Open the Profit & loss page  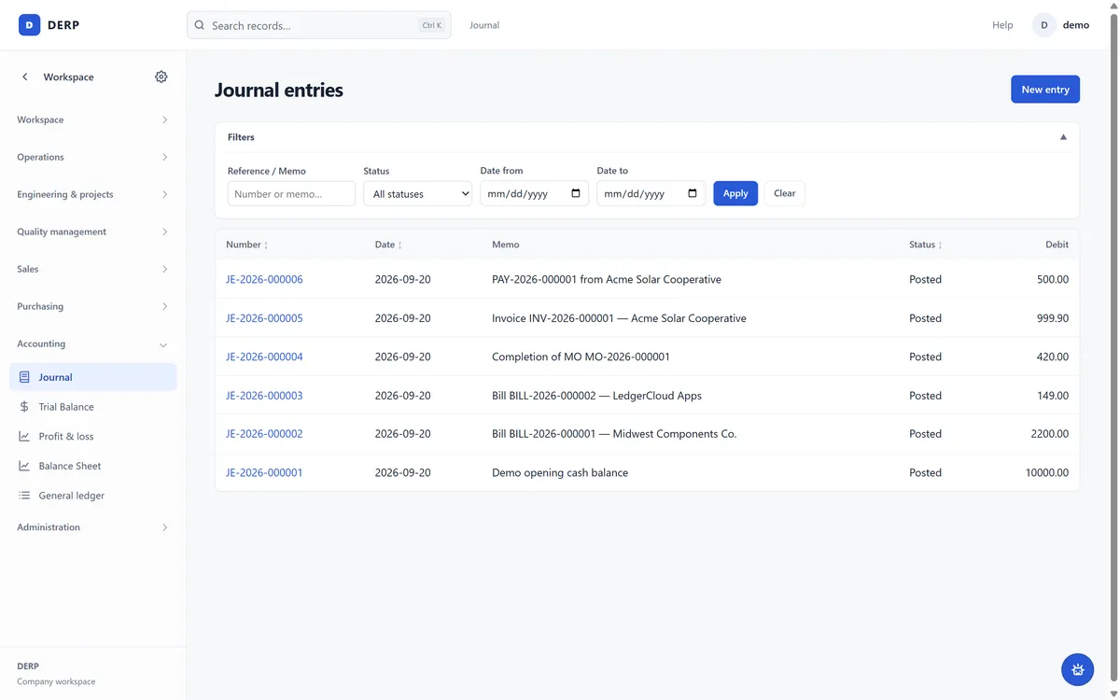click(x=92, y=436)
